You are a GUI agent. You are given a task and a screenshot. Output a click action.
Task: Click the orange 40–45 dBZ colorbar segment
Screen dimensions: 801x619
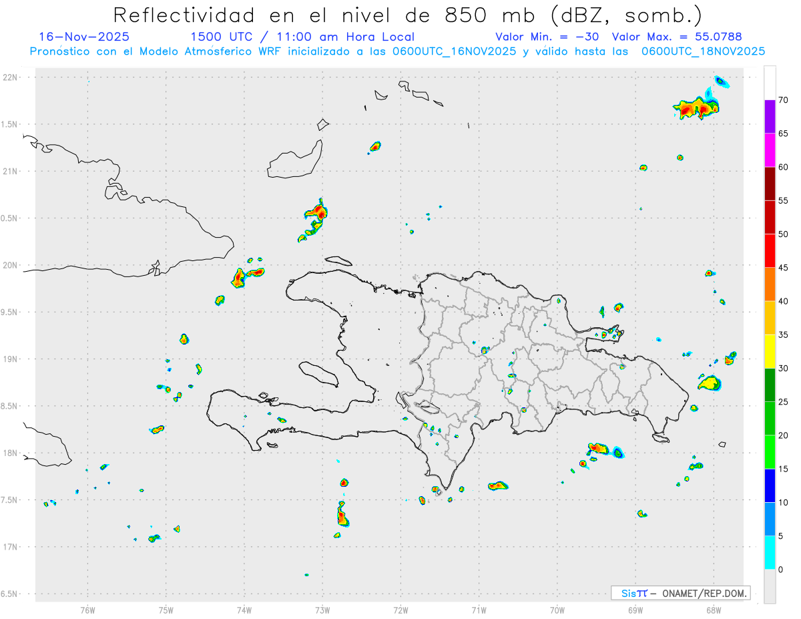pos(770,284)
